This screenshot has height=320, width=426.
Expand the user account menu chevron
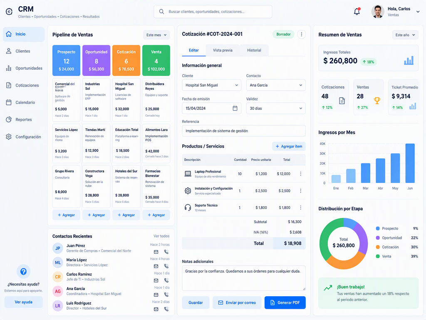418,12
